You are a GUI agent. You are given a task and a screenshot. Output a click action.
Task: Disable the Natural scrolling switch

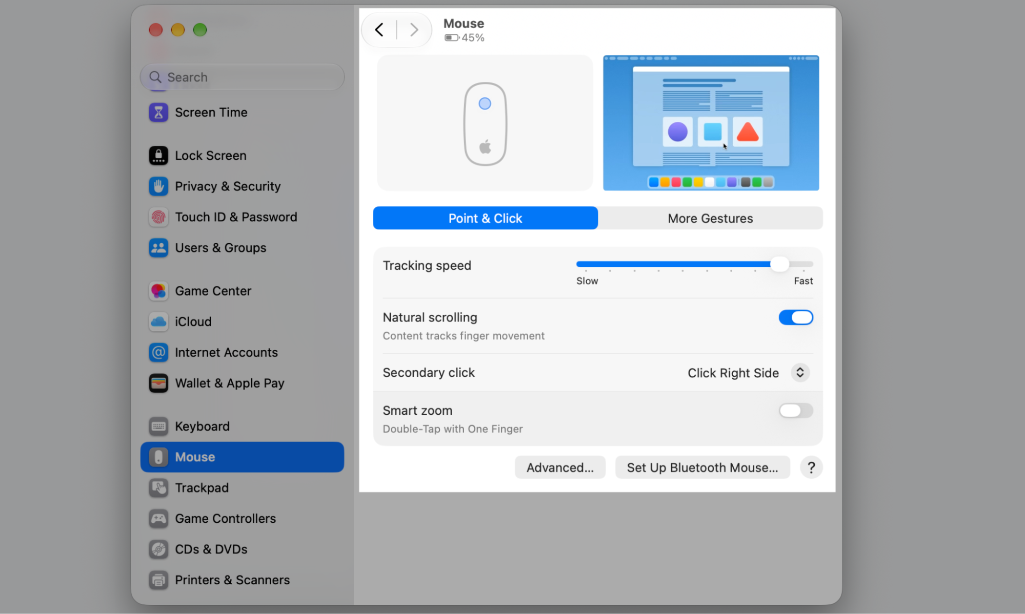pyautogui.click(x=796, y=317)
